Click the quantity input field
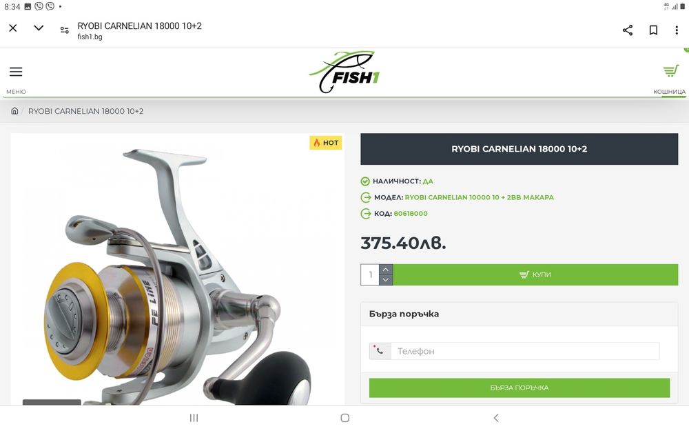Screen dimensions: 689x431 coord(370,274)
